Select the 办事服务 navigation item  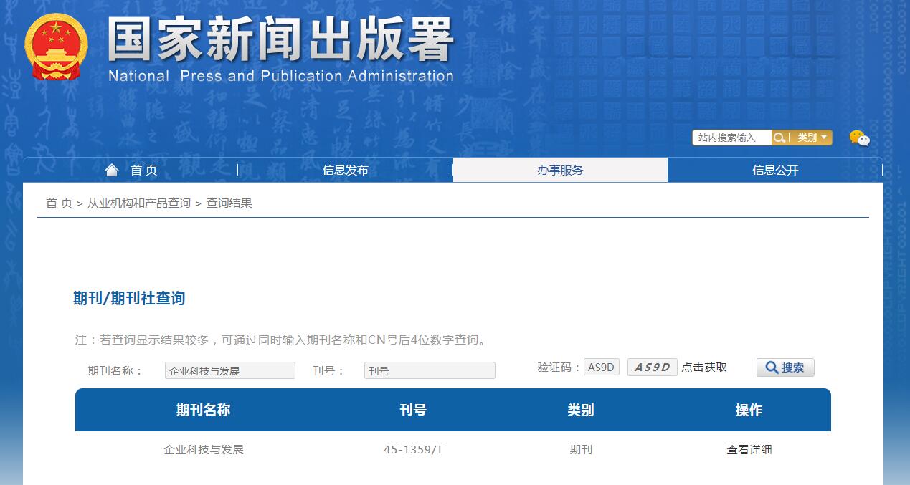click(x=560, y=170)
